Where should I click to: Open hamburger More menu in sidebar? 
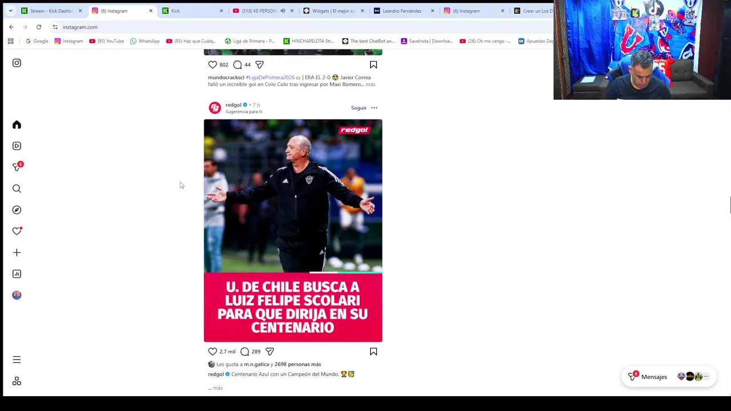point(17,360)
